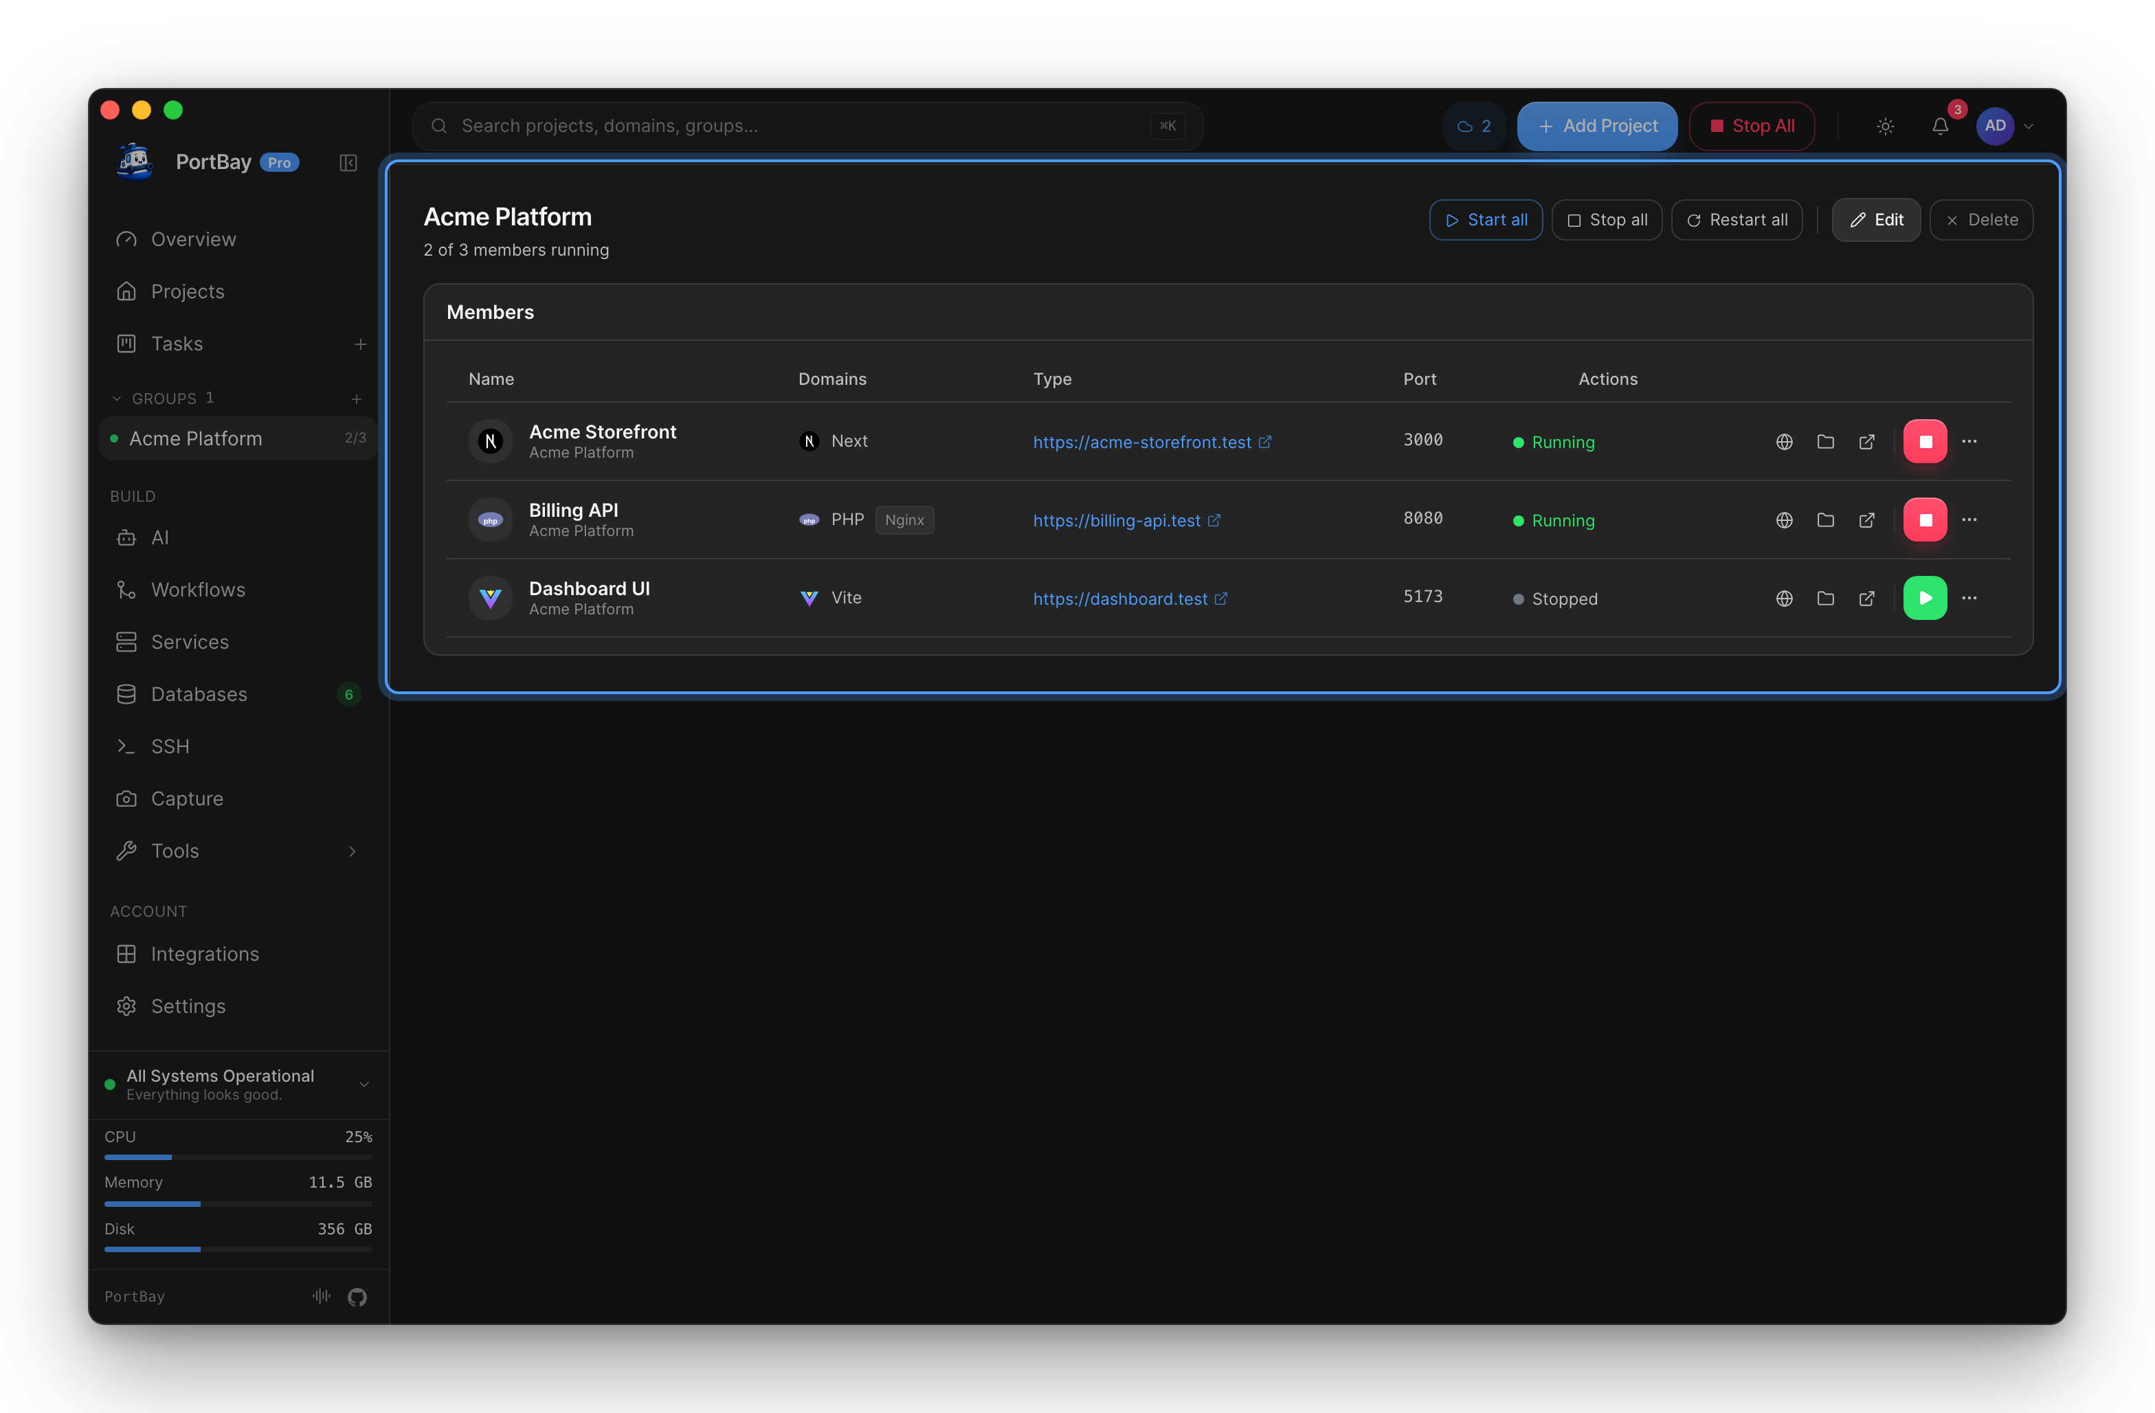Open globe icon for Acme Storefront
This screenshot has width=2155, height=1413.
pyautogui.click(x=1784, y=441)
